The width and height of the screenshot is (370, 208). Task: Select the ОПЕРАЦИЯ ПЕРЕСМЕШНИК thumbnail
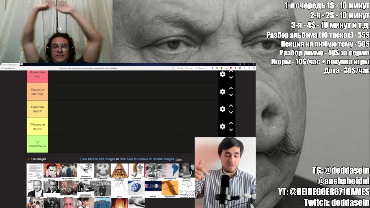click(x=86, y=189)
